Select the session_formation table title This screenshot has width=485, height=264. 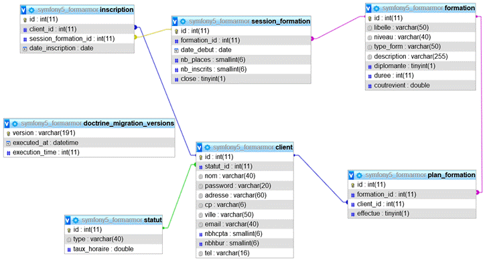click(281, 21)
